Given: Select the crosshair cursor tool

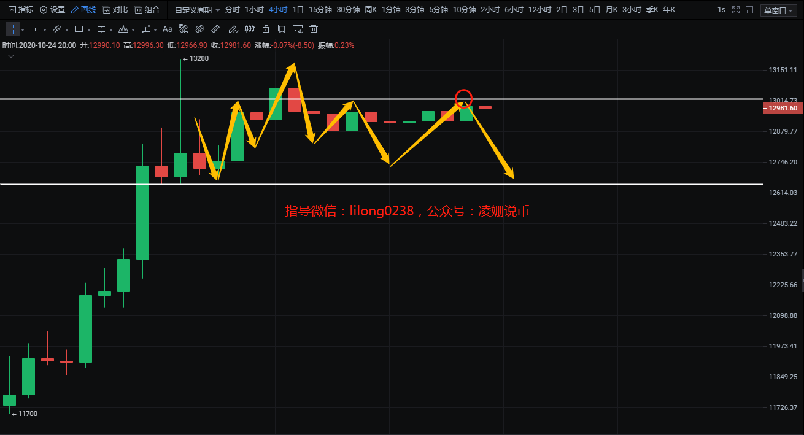Looking at the screenshot, I should 13,29.
